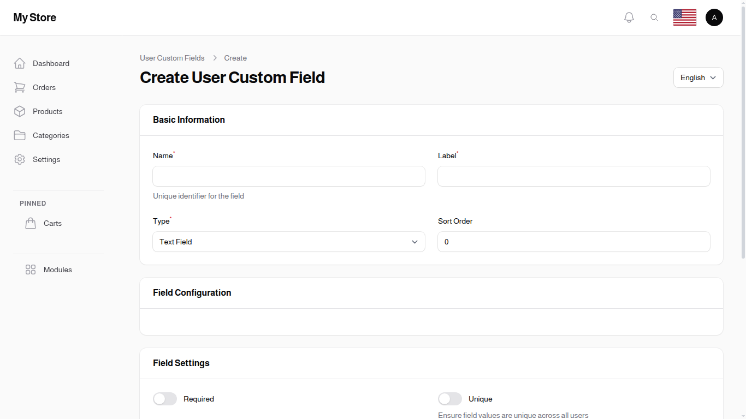Click the avatar button labeled A
The width and height of the screenshot is (746, 419).
pyautogui.click(x=714, y=17)
